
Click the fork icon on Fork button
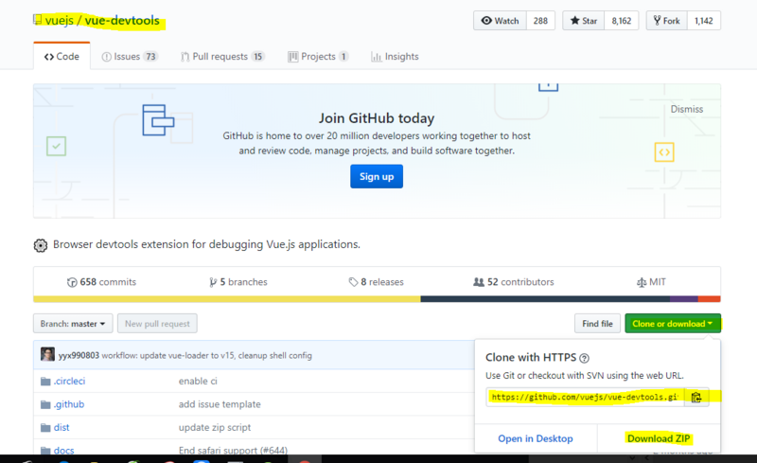point(657,20)
